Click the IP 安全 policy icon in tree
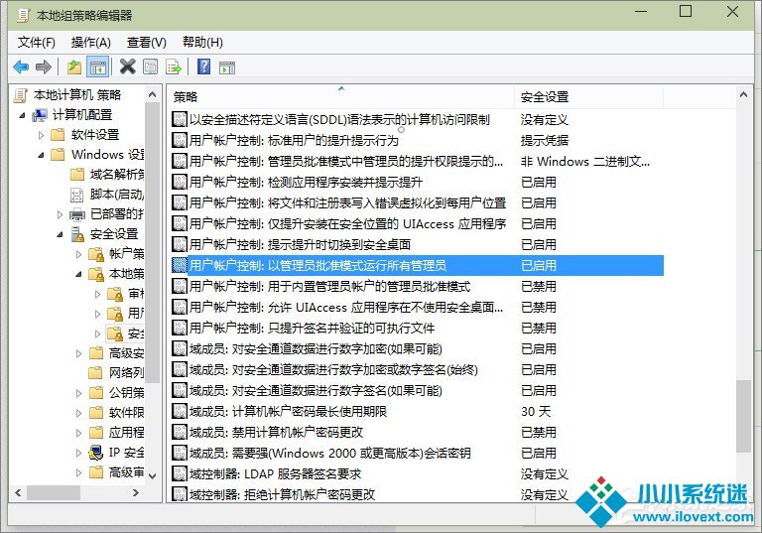The width and height of the screenshot is (762, 533). (x=96, y=453)
